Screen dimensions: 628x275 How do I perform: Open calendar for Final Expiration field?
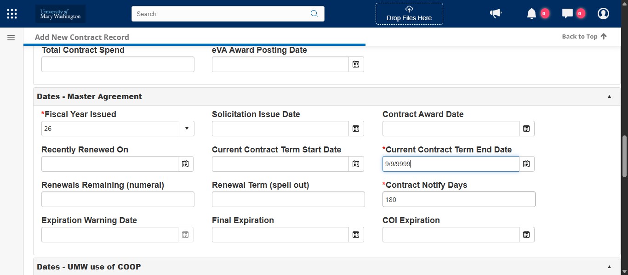click(356, 235)
